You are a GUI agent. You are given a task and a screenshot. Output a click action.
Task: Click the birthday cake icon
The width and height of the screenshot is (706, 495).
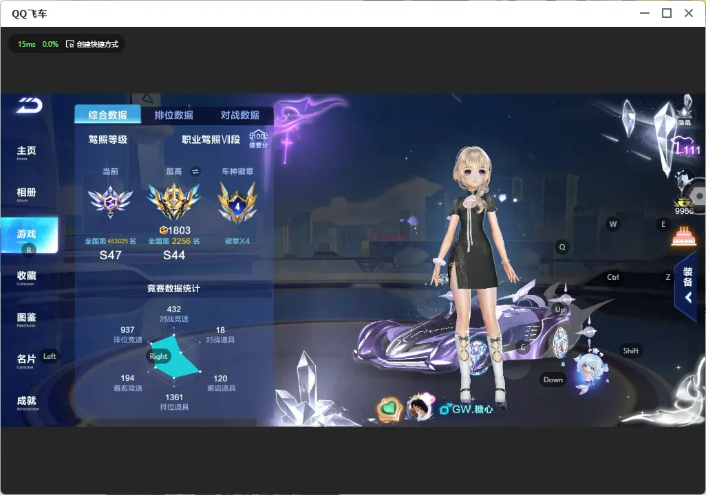[x=683, y=236]
